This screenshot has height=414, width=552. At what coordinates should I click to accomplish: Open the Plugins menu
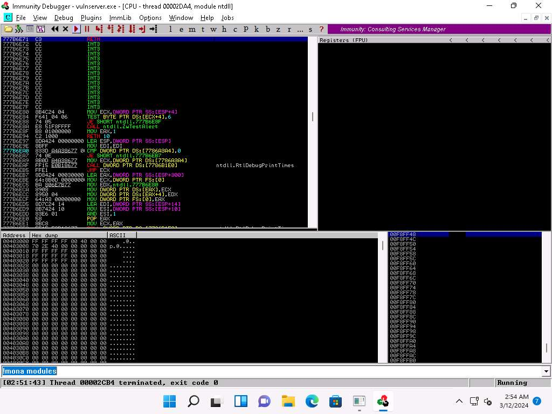[91, 18]
